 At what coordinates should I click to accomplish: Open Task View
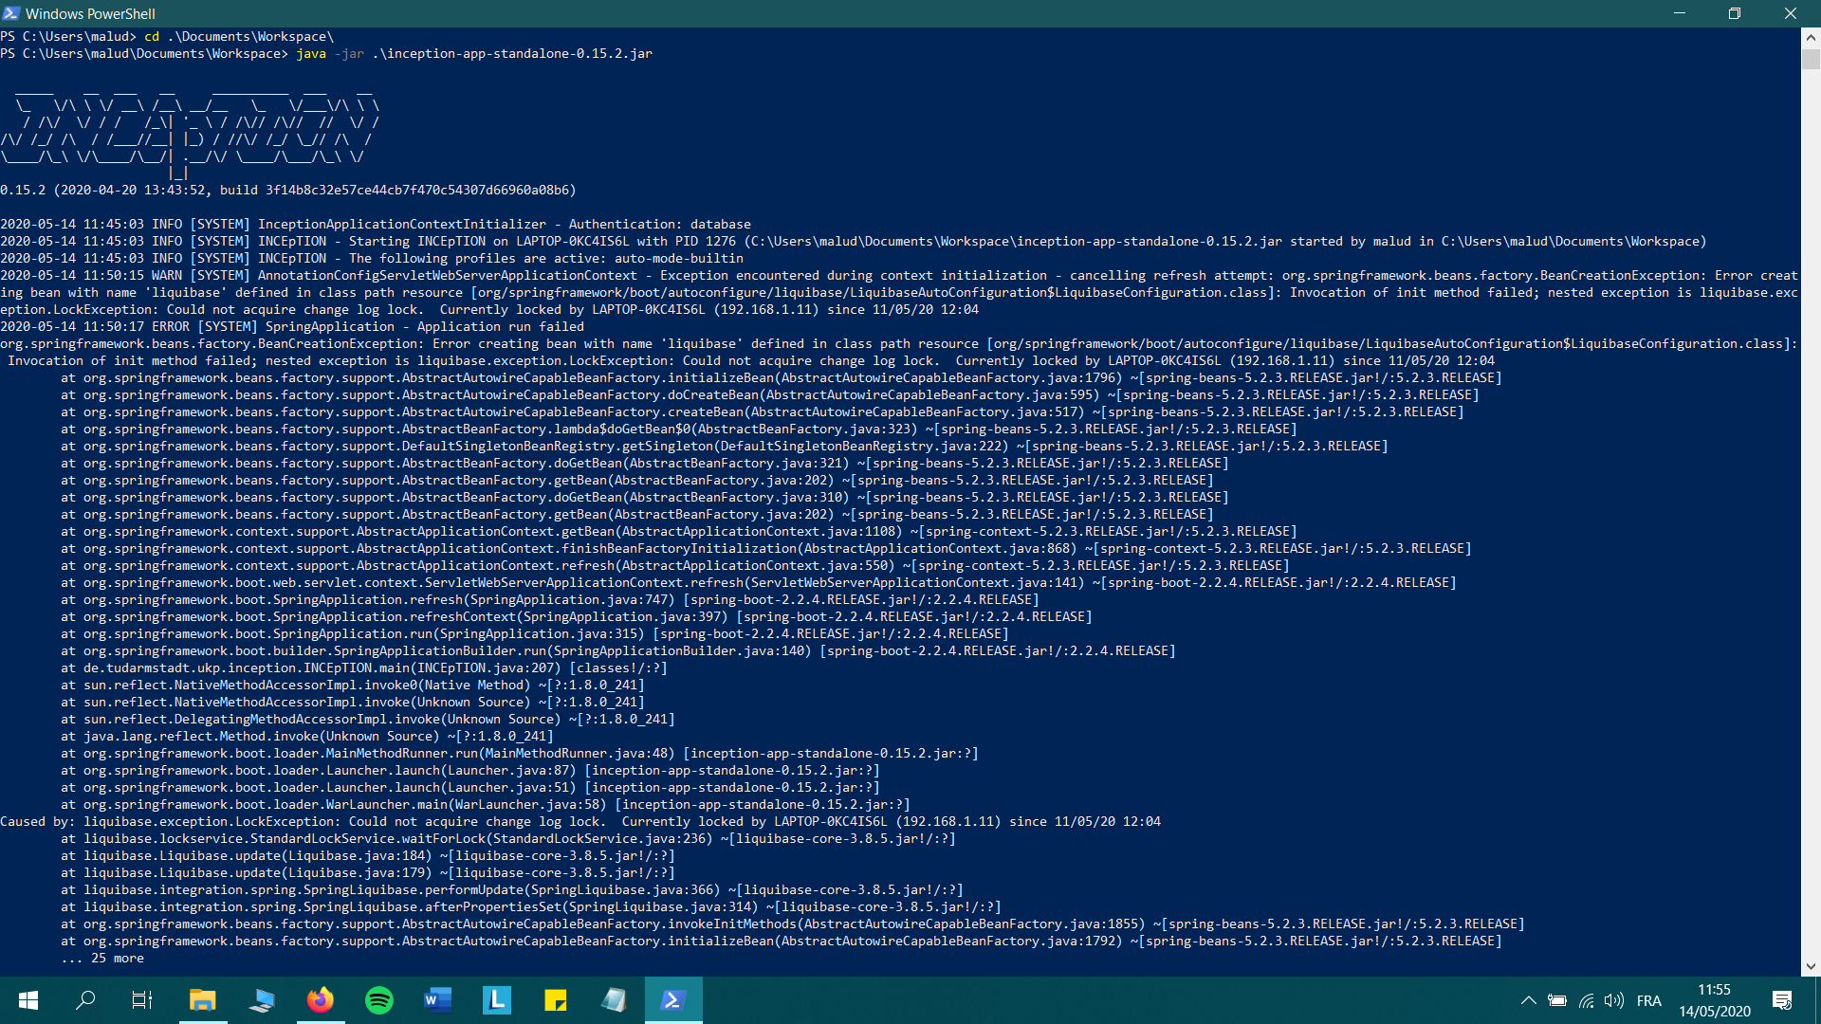[141, 1000]
